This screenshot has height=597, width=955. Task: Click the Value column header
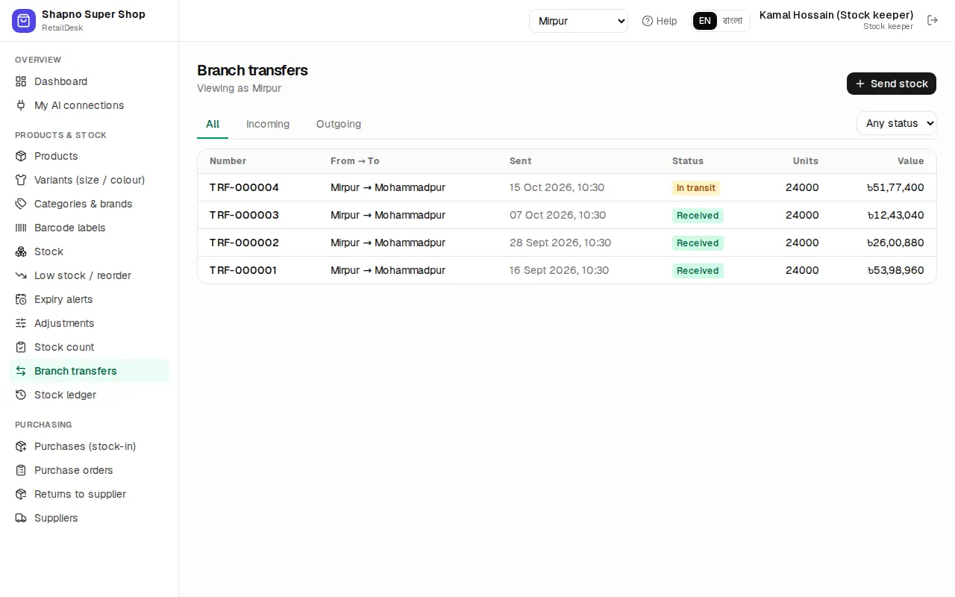(x=911, y=161)
